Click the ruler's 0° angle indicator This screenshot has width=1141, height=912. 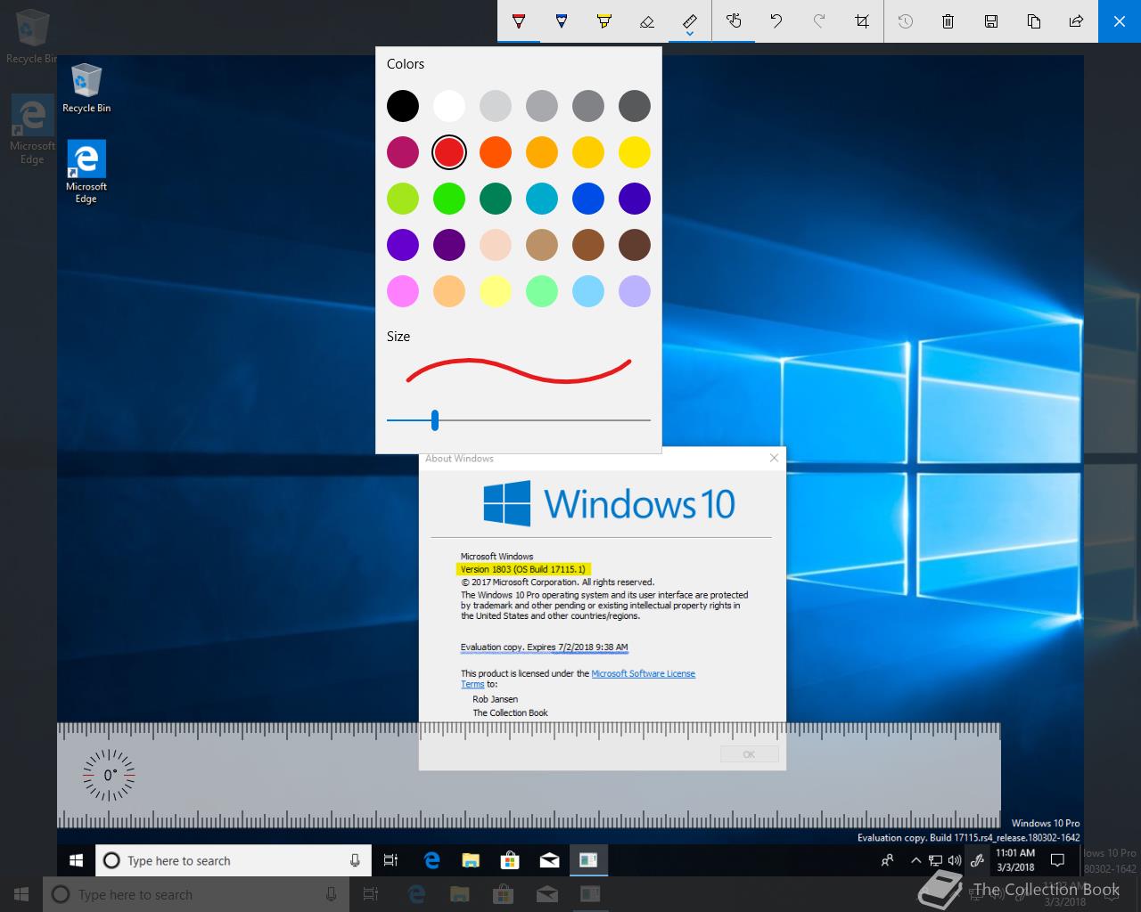tap(109, 775)
